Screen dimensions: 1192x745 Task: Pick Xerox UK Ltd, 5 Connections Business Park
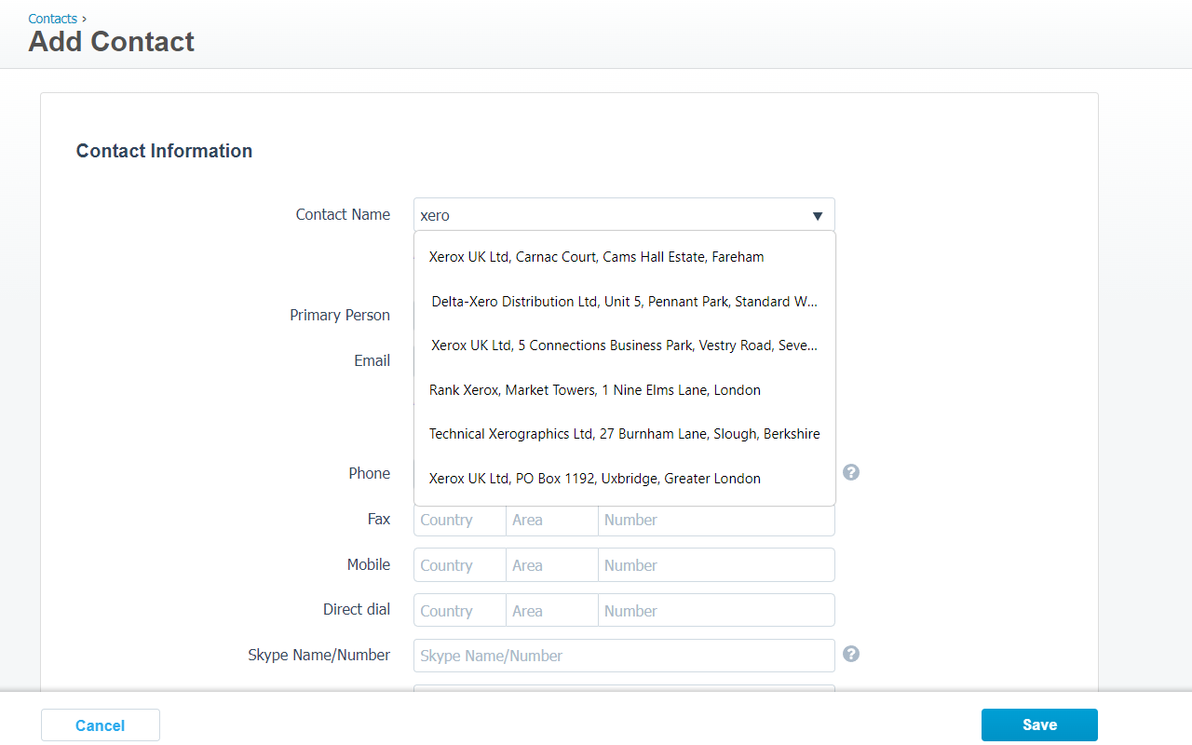click(624, 345)
